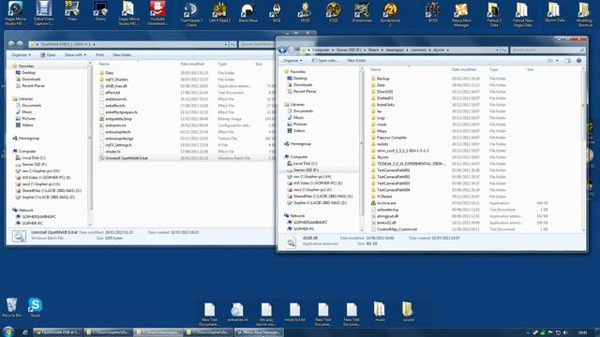Open Debut Video Capture desktop shortcut
600x337 pixels.
coord(44,13)
